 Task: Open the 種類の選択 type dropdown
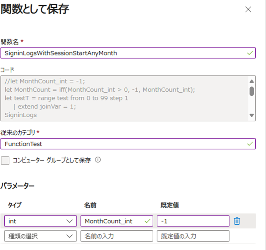pos(40,236)
